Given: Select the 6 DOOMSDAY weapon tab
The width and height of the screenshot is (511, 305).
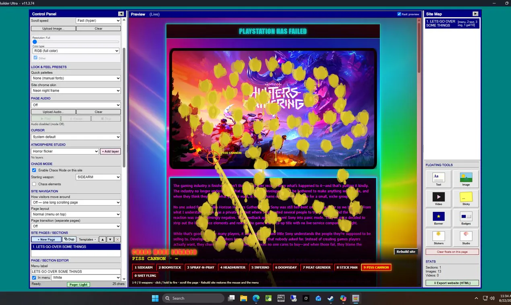Looking at the screenshot, I should point(286,267).
